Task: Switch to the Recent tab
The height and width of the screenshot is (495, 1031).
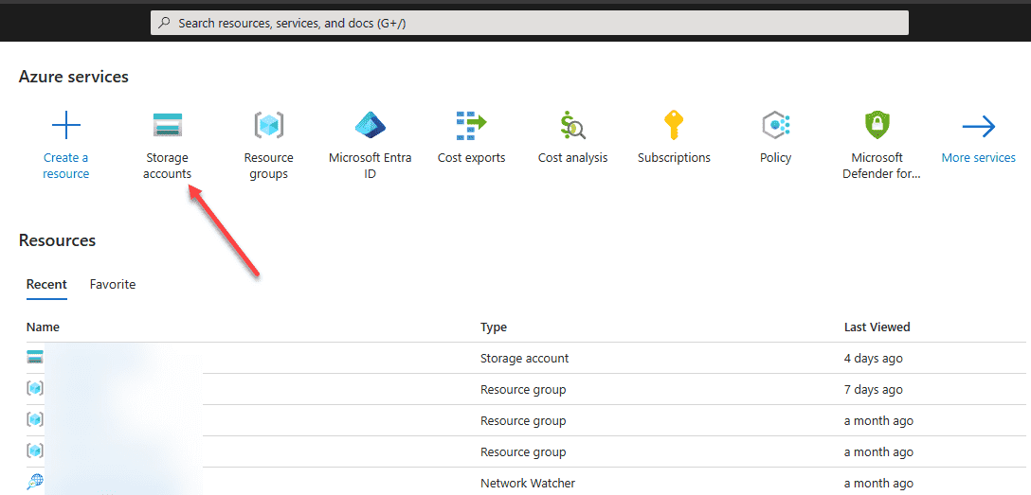Action: (46, 284)
